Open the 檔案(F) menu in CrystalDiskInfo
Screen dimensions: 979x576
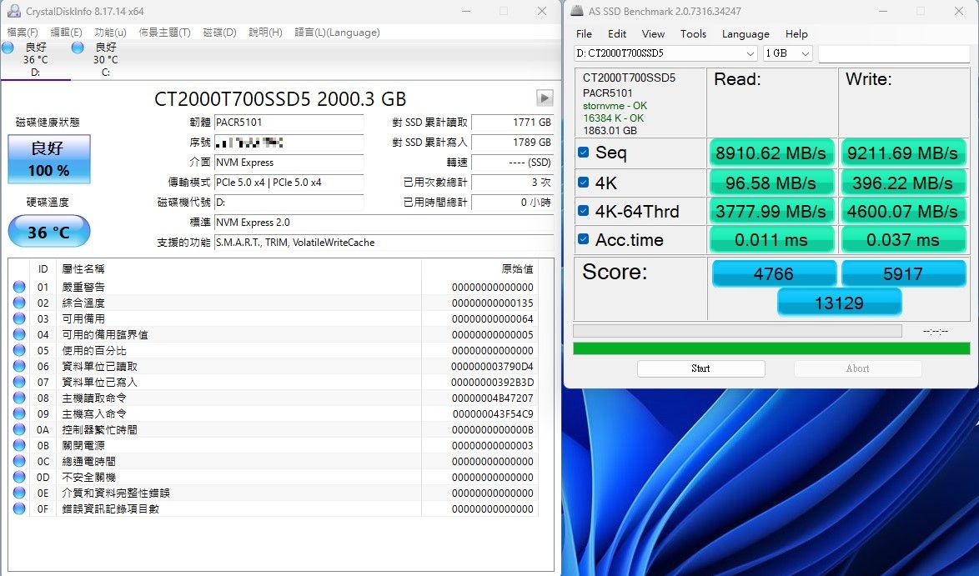[23, 33]
